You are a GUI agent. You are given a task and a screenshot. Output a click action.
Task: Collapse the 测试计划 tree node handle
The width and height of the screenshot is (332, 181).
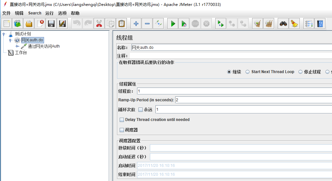(4, 34)
